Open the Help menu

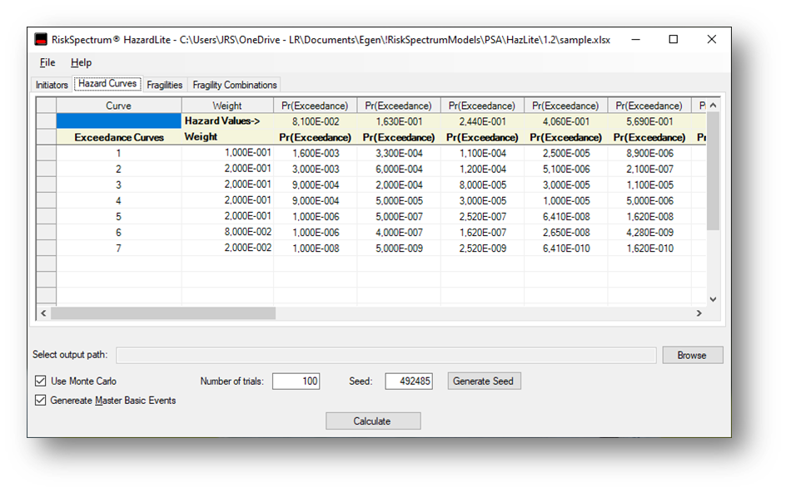(81, 62)
